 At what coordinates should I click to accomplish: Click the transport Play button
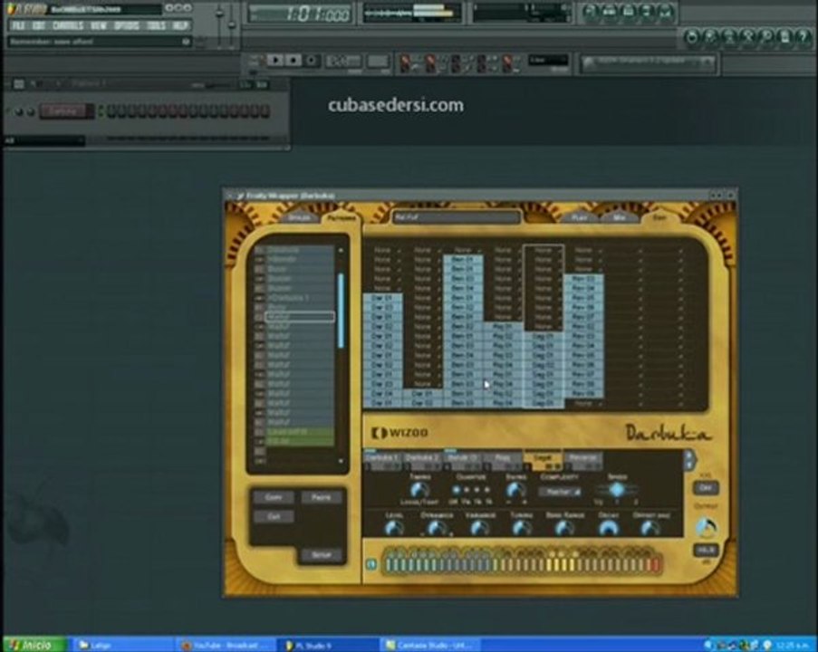(x=274, y=61)
